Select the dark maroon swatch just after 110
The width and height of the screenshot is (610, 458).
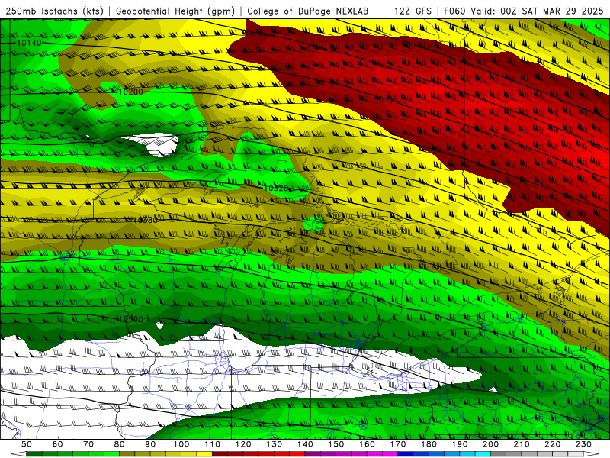coord(220,454)
